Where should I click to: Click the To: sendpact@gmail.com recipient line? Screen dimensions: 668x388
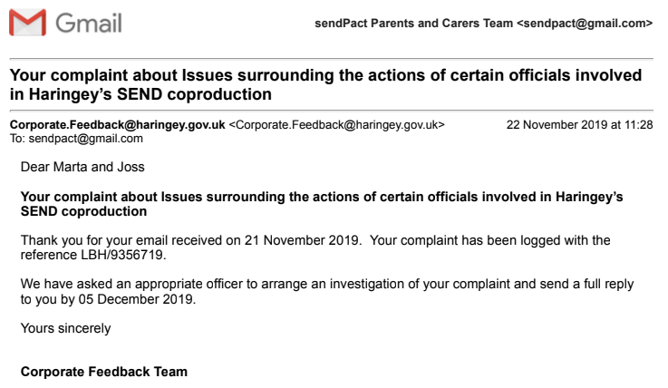click(x=75, y=139)
